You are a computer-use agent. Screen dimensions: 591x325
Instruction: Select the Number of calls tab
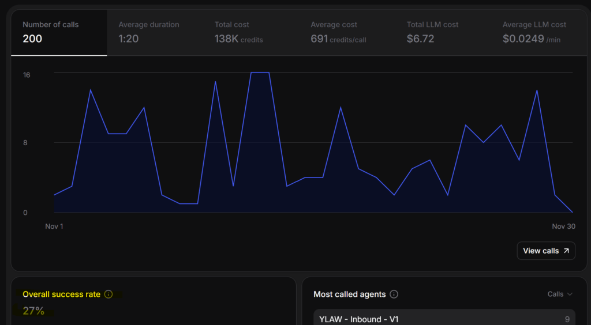coord(59,32)
